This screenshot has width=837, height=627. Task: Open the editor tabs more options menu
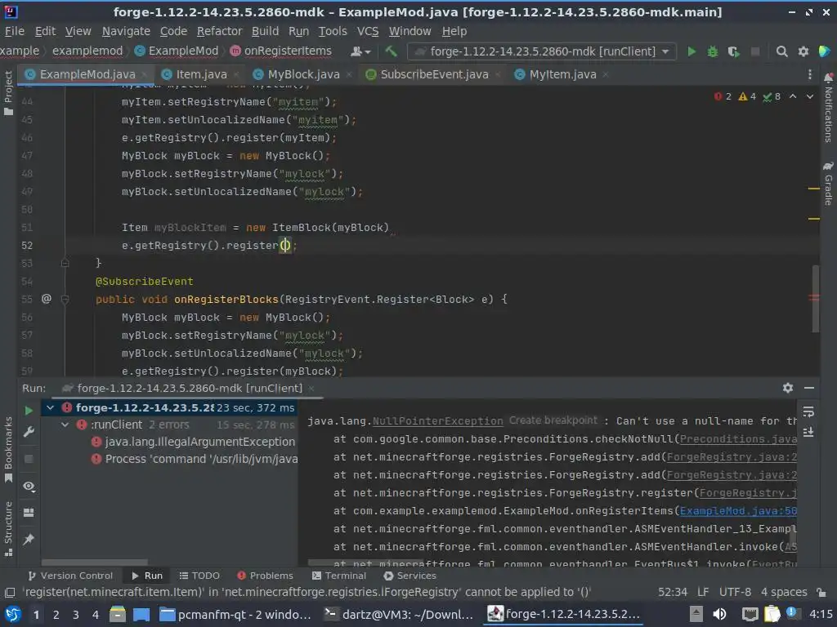[809, 74]
